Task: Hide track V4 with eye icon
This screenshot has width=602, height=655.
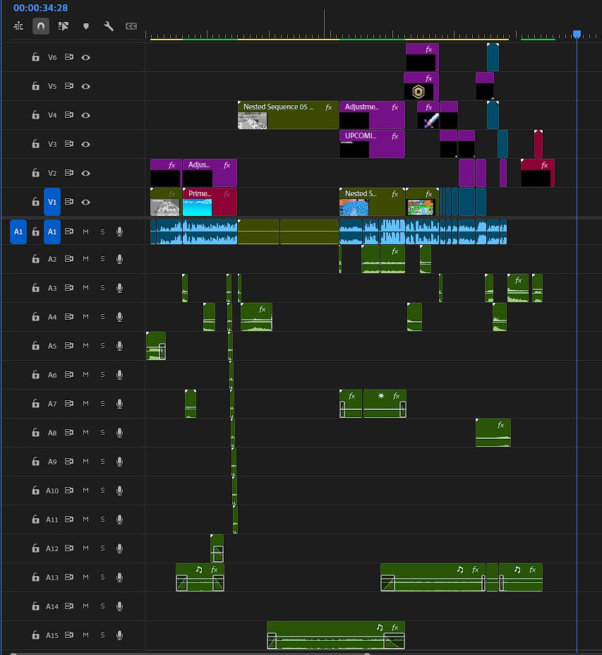Action: pos(85,115)
